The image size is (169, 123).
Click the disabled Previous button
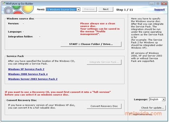[89, 9]
